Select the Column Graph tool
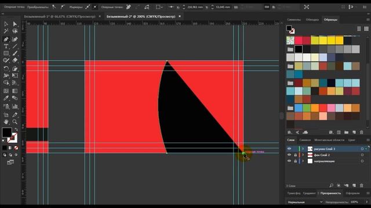 [15, 106]
